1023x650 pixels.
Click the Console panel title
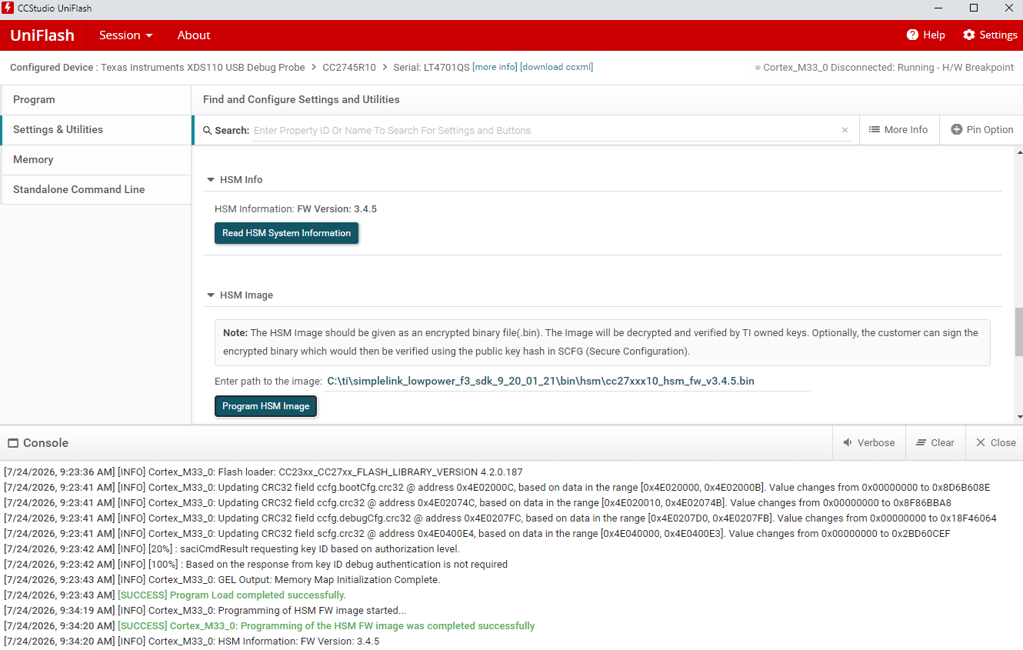tap(46, 443)
